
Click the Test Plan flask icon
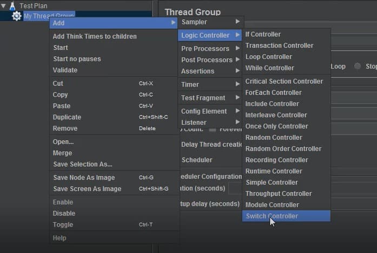click(x=12, y=6)
